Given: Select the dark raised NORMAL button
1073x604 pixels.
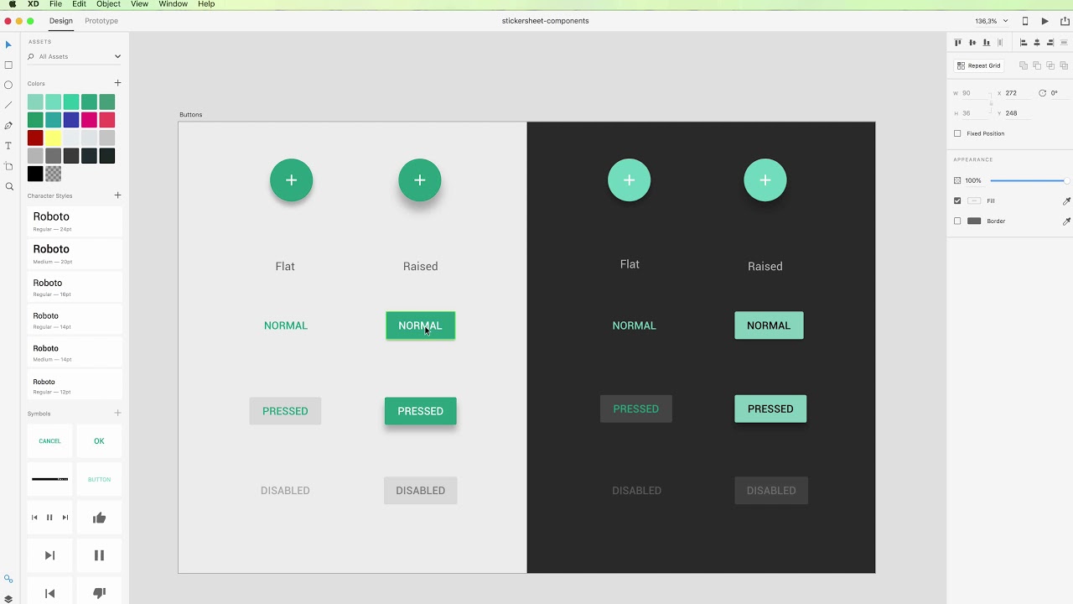Looking at the screenshot, I should tap(769, 325).
